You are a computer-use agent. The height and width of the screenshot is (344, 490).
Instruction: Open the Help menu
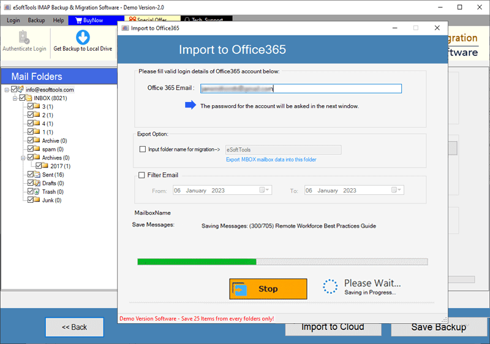58,20
